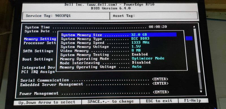Click ENTER next to Power Management

point(161,92)
